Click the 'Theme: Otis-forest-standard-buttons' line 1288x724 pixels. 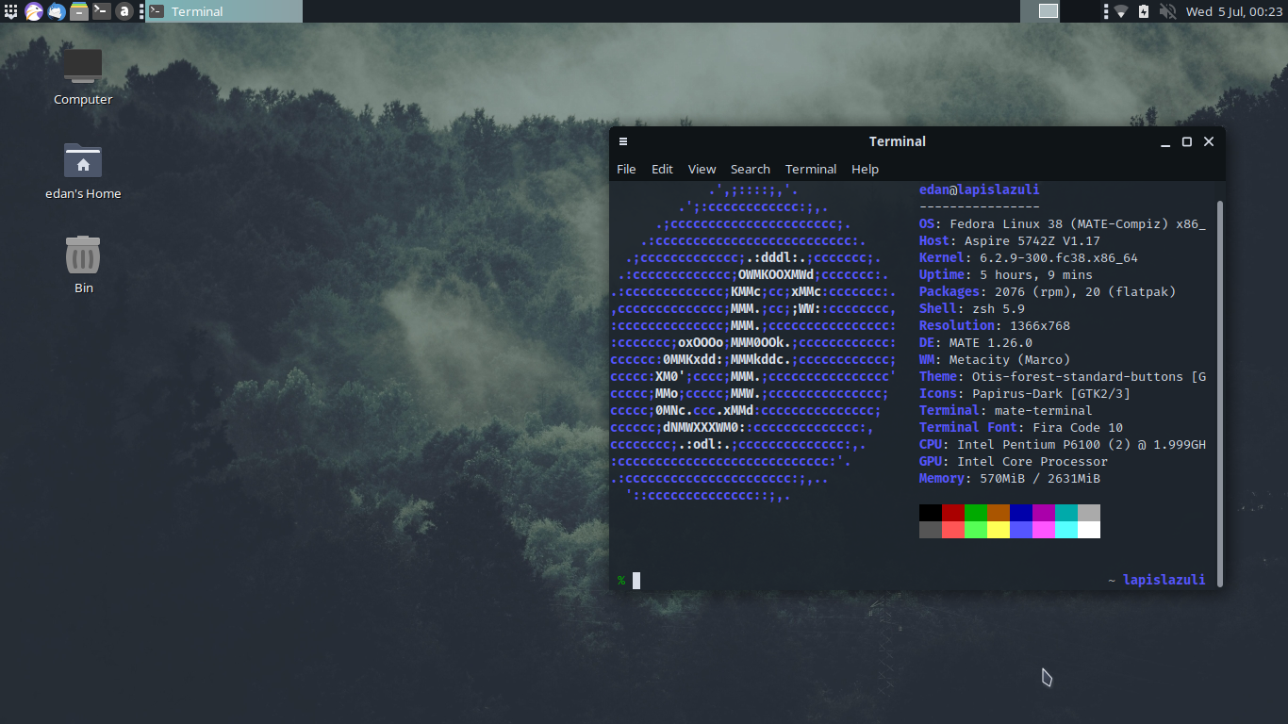tap(1063, 376)
